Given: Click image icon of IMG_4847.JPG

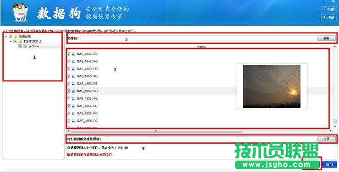Looking at the screenshot, I should (x=73, y=54).
